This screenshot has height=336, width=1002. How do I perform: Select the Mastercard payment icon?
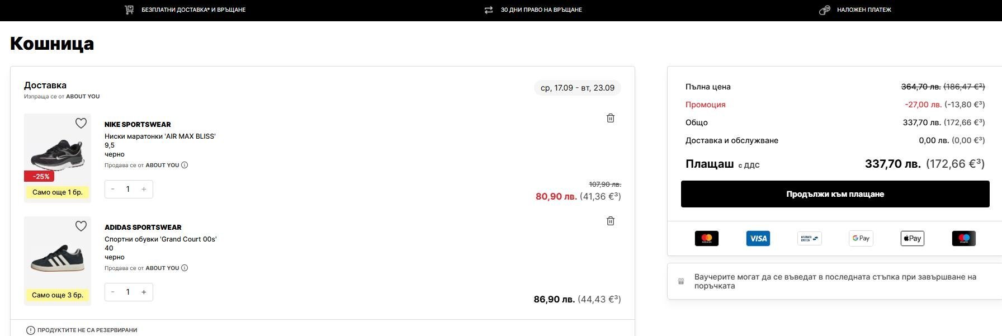click(x=707, y=239)
